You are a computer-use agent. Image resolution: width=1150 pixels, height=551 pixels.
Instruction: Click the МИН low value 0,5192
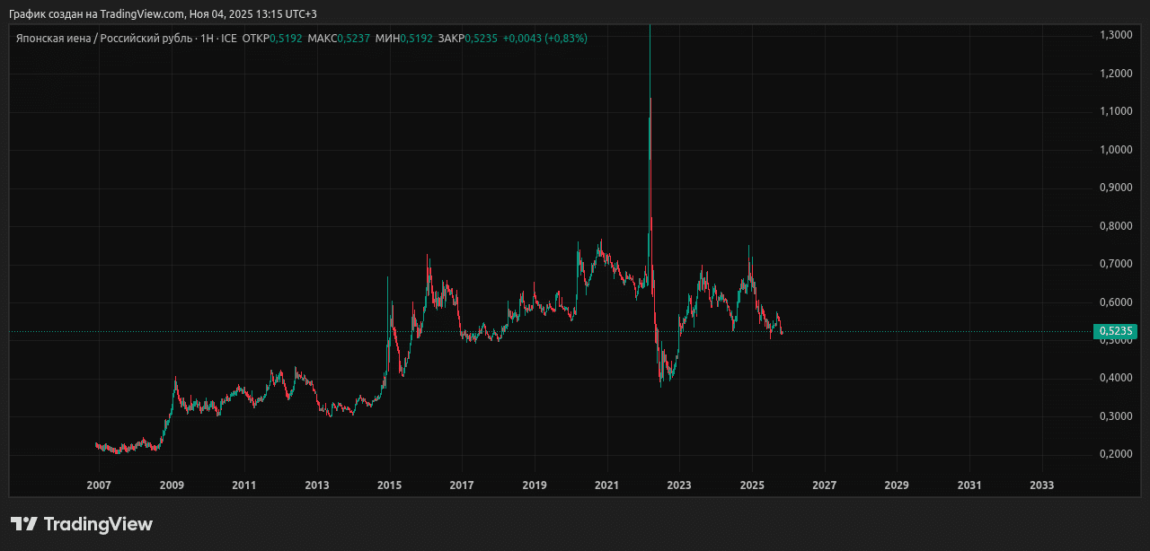(x=416, y=39)
